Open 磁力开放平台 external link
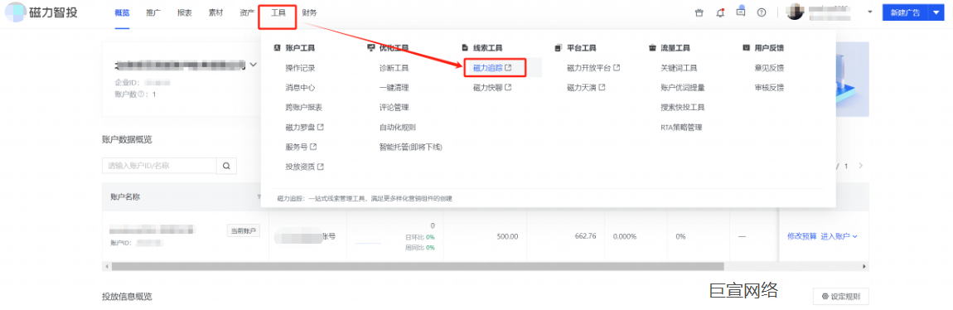 pyautogui.click(x=593, y=68)
